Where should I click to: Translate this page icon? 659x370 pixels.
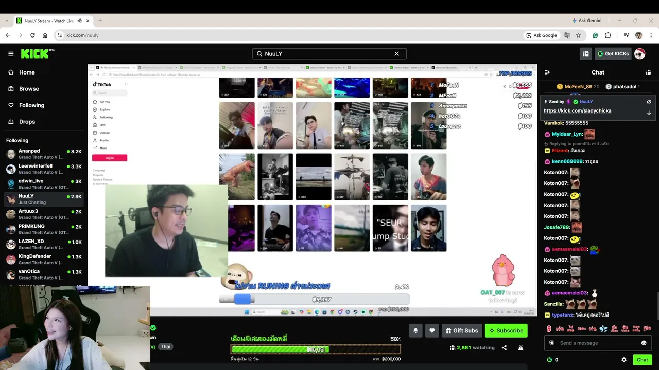coord(567,35)
